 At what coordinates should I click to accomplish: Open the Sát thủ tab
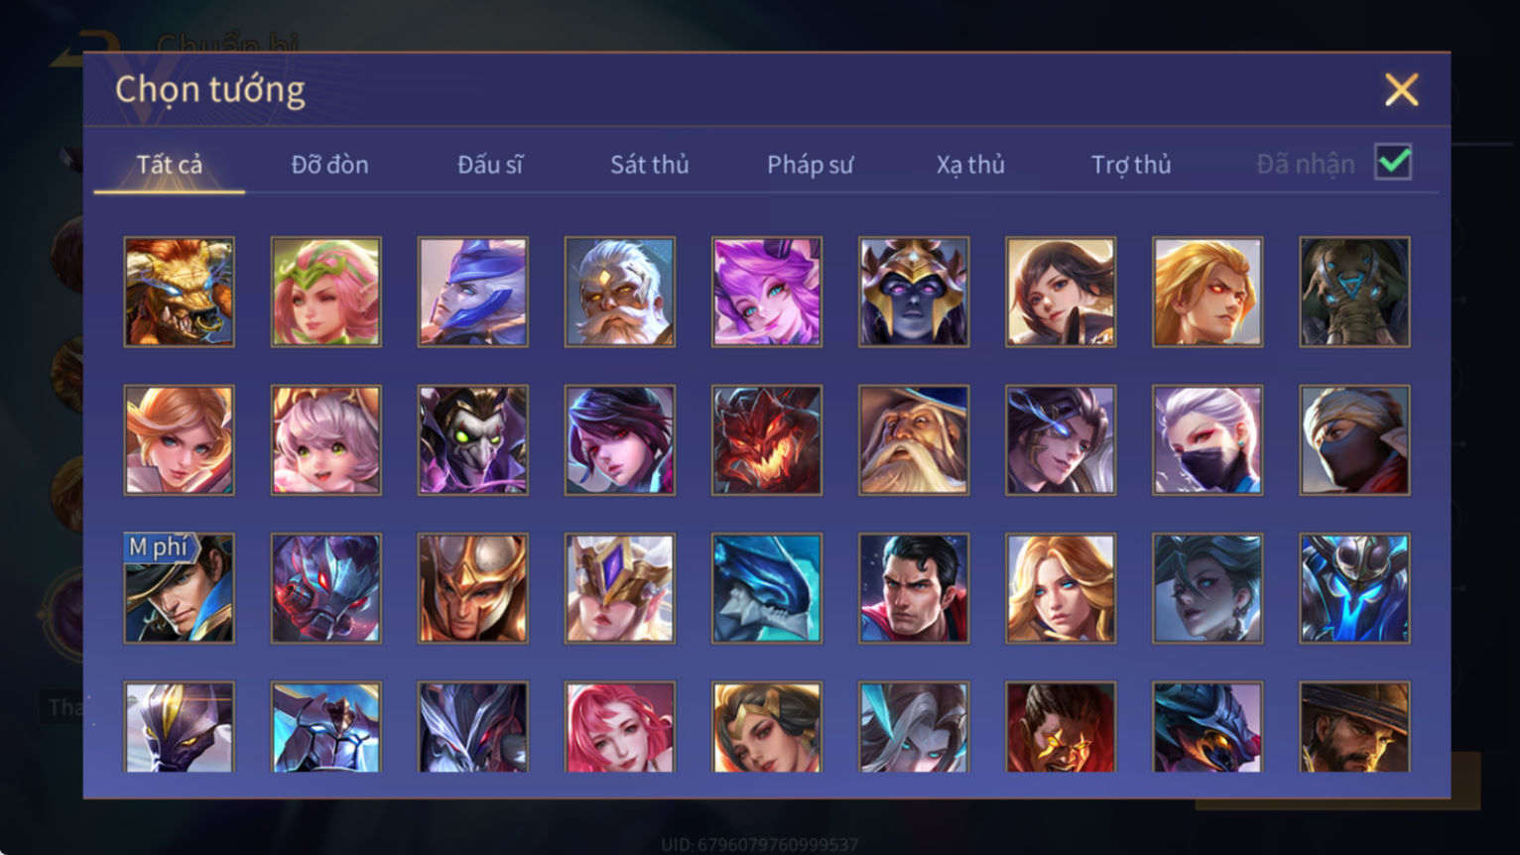649,164
